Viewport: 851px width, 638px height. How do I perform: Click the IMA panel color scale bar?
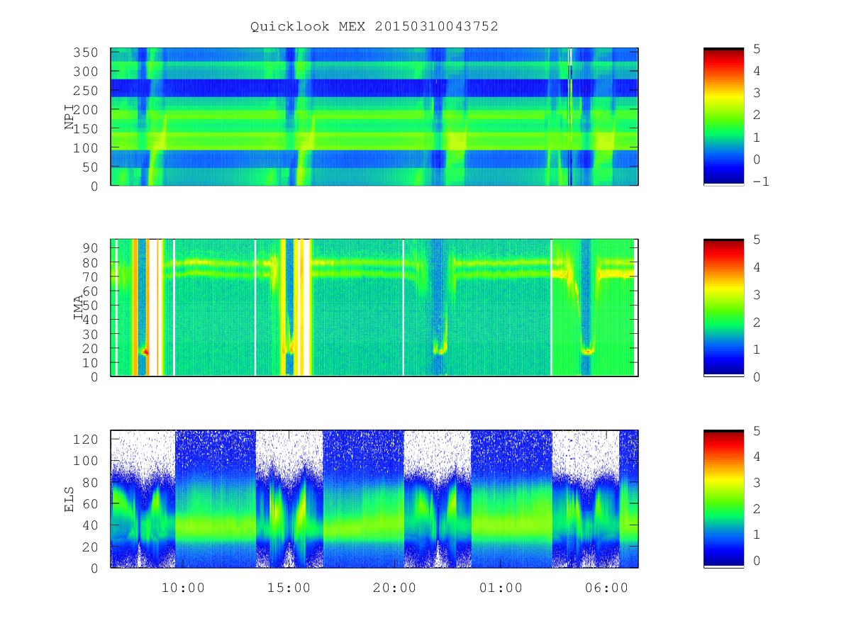(x=723, y=308)
